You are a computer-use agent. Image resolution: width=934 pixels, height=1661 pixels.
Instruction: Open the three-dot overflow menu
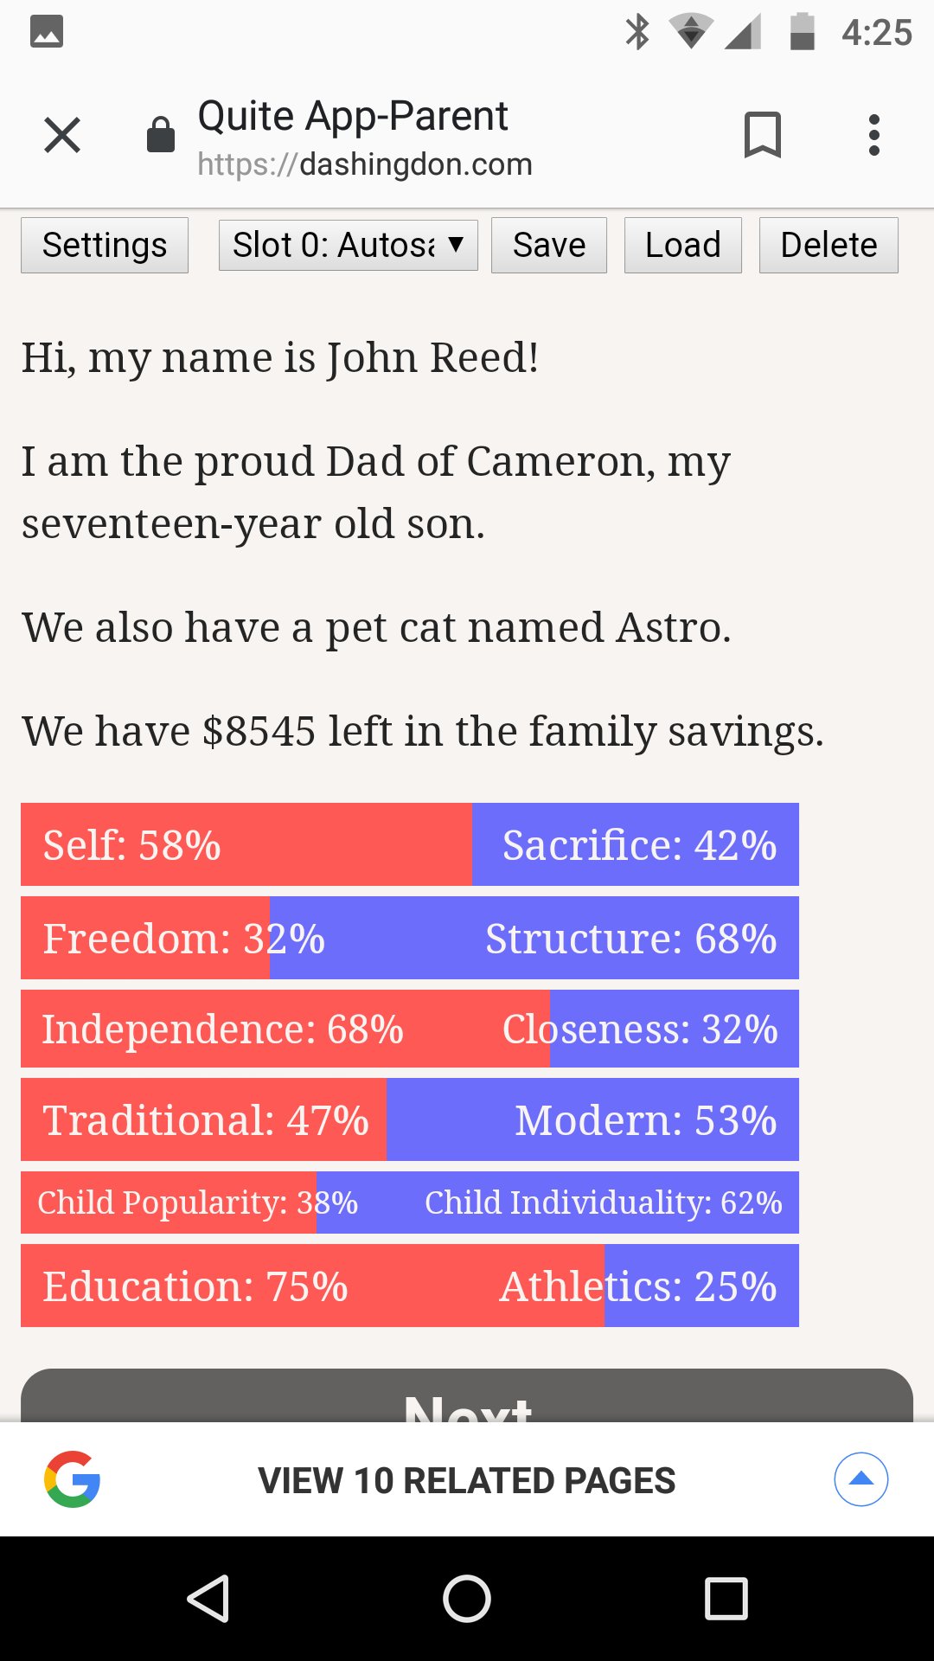coord(874,135)
